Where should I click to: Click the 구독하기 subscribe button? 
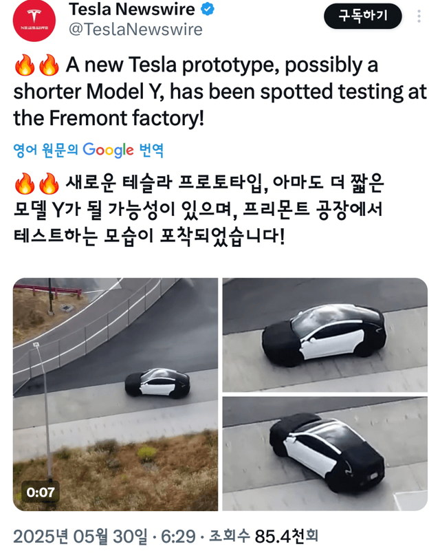coord(363,16)
